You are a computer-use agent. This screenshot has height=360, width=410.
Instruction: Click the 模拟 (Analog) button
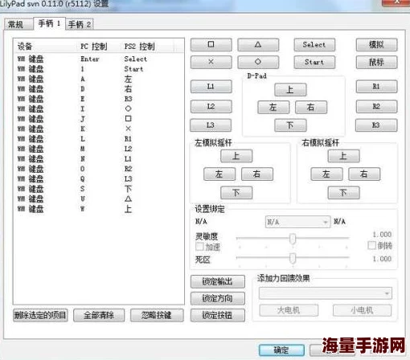coord(376,45)
